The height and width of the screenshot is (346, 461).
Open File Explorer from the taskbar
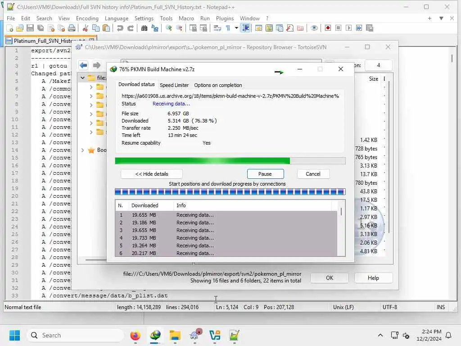pyautogui.click(x=175, y=335)
